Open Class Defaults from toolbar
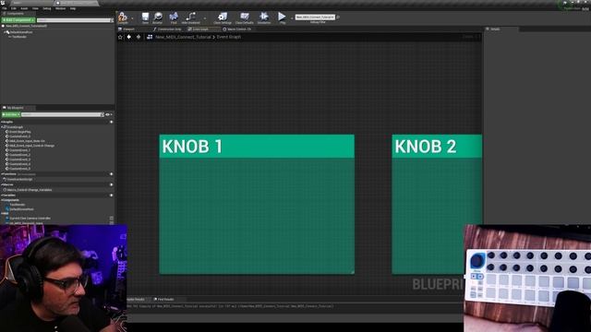Viewport: 591px width, 332px height. point(245,18)
